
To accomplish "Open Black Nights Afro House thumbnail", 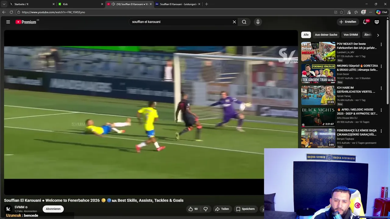I will click(318, 117).
